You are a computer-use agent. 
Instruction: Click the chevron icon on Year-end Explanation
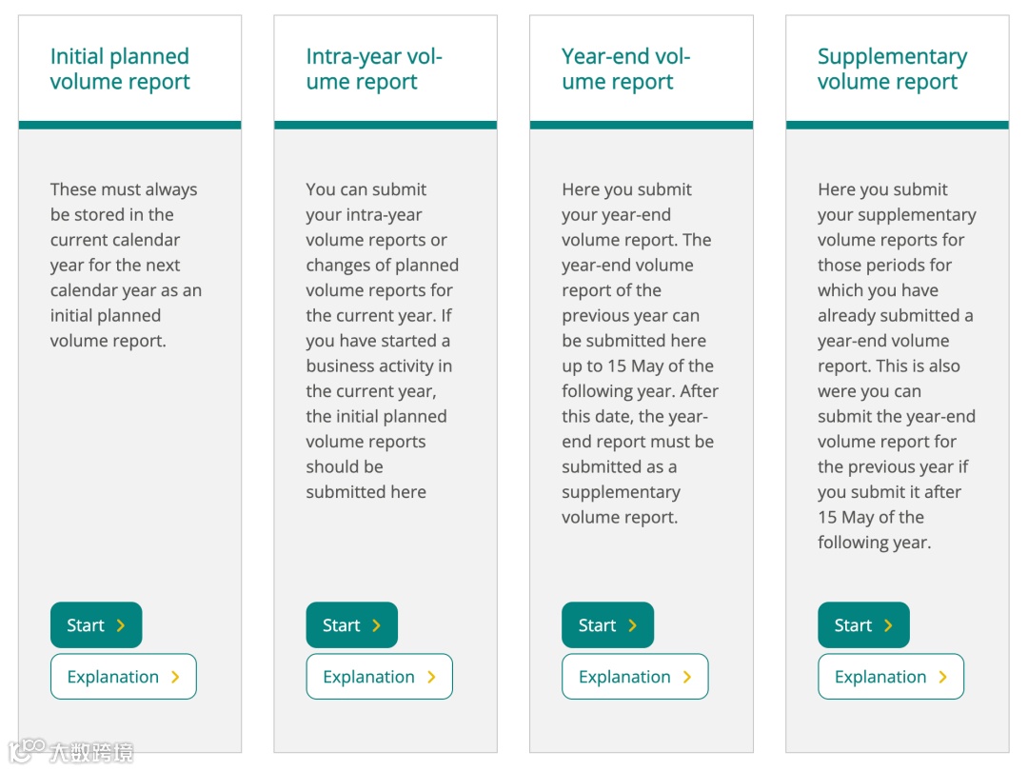[687, 677]
